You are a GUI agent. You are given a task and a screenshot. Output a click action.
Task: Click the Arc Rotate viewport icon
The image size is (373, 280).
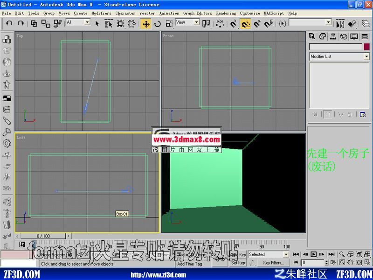[359, 262]
